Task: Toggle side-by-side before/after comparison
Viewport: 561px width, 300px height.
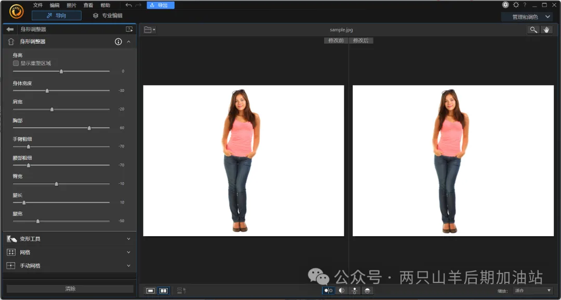Action: click(x=328, y=291)
